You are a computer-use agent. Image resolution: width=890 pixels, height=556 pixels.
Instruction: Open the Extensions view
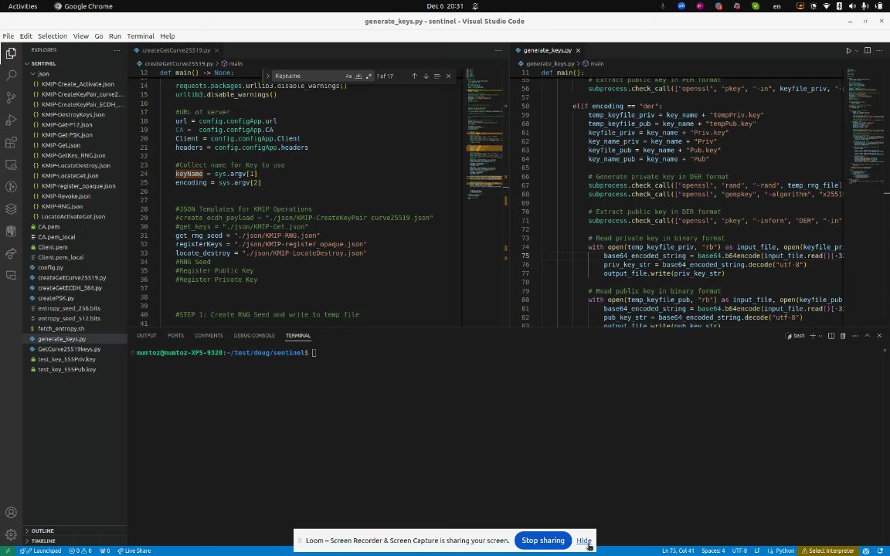tap(11, 143)
